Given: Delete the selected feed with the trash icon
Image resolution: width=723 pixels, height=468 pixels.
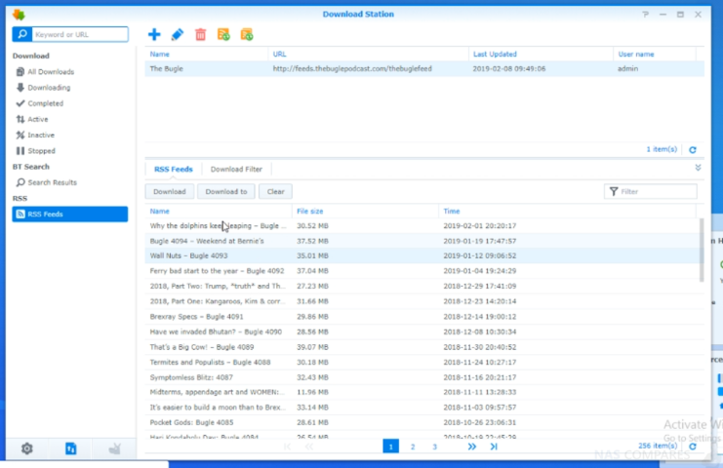Looking at the screenshot, I should (201, 34).
